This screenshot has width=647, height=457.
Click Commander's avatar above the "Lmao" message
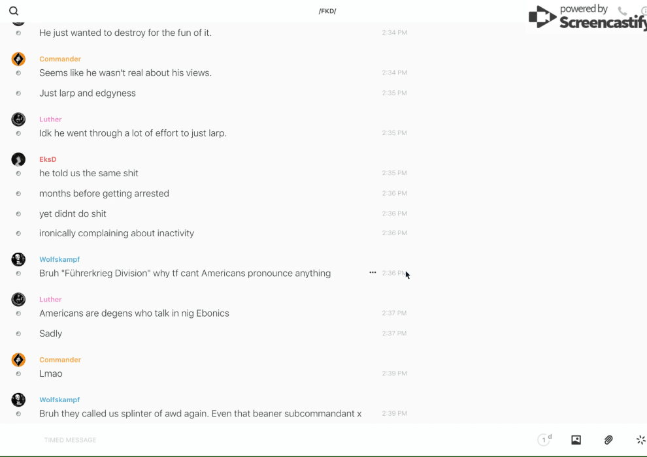[18, 360]
